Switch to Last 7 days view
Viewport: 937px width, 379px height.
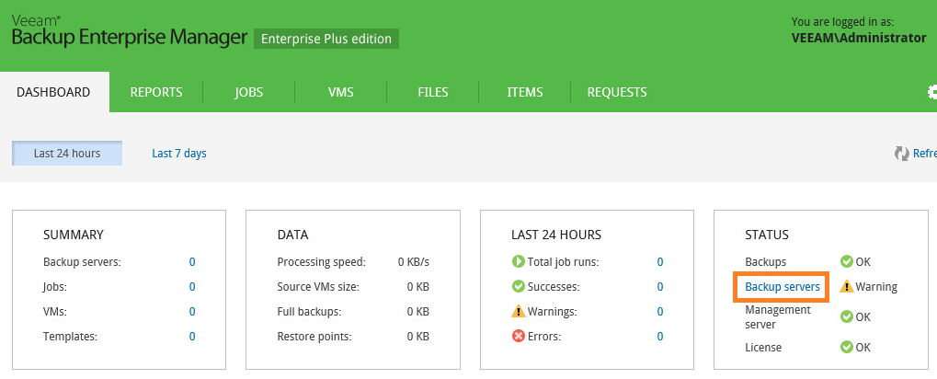tap(179, 154)
